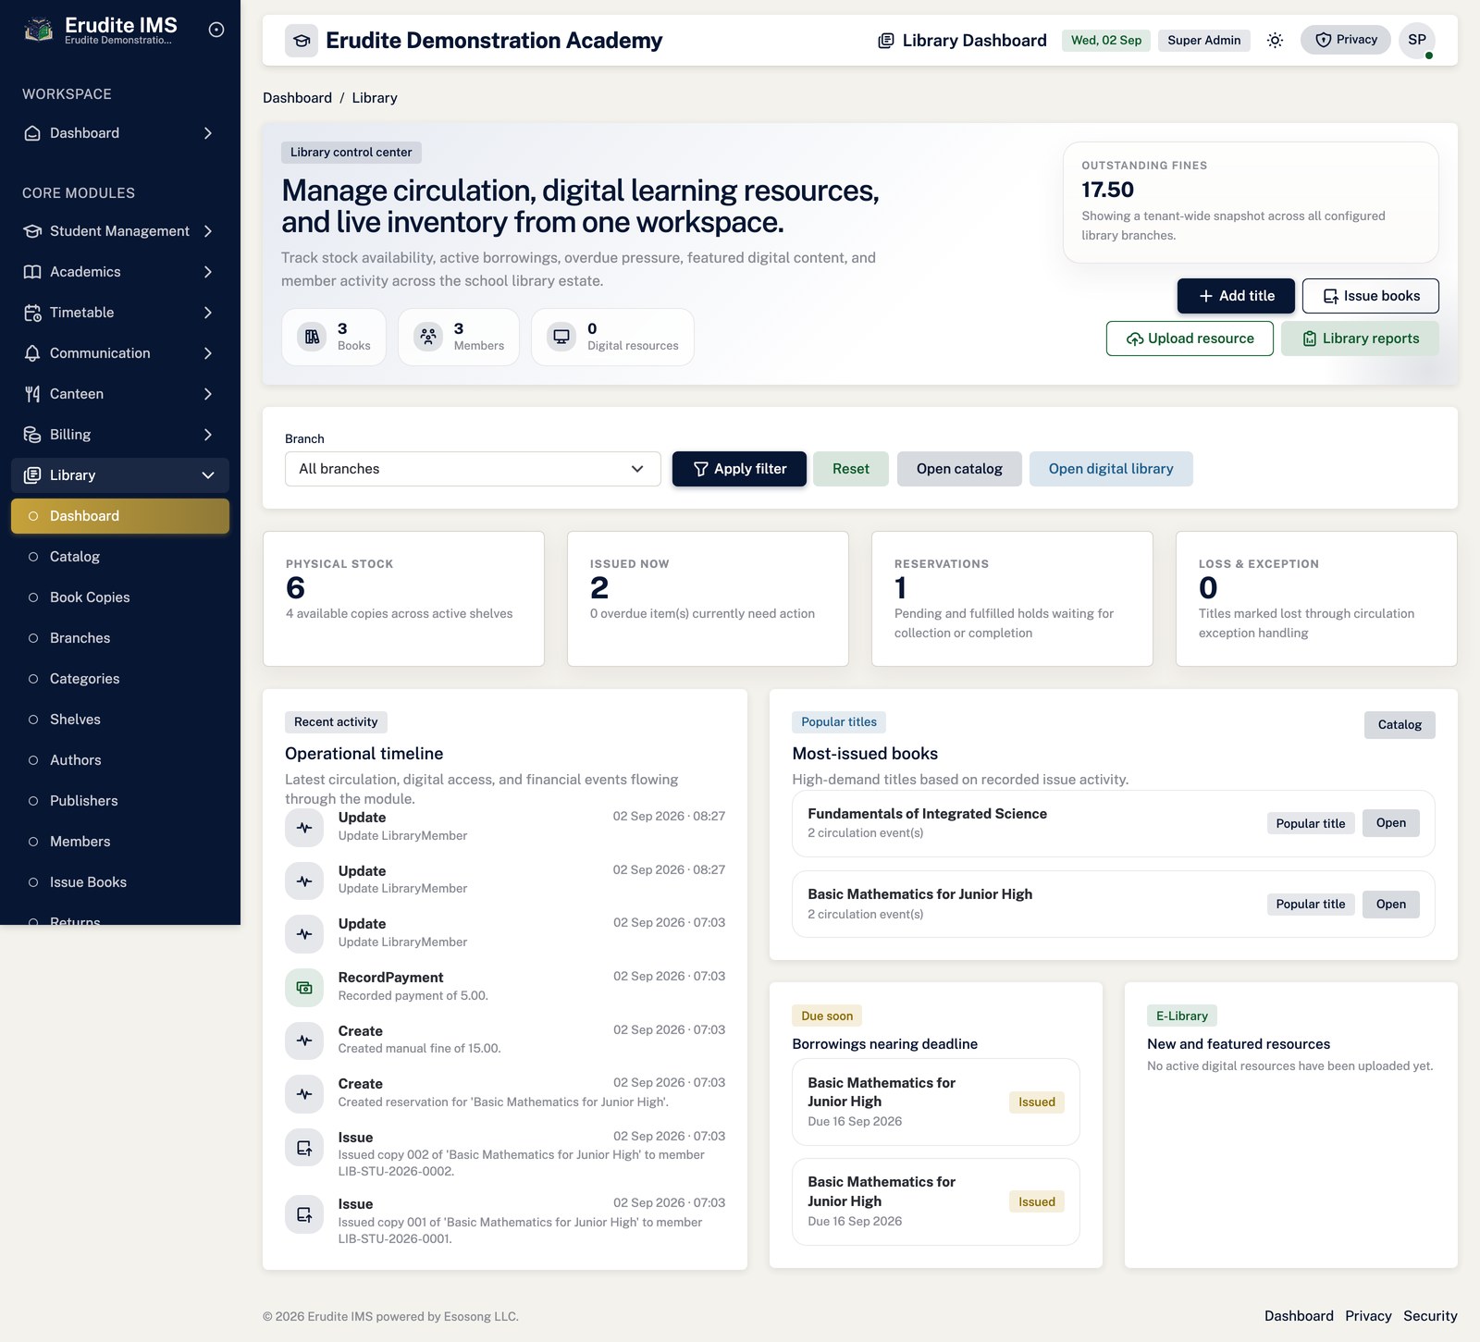Expand the Canteen chevron

click(x=208, y=394)
